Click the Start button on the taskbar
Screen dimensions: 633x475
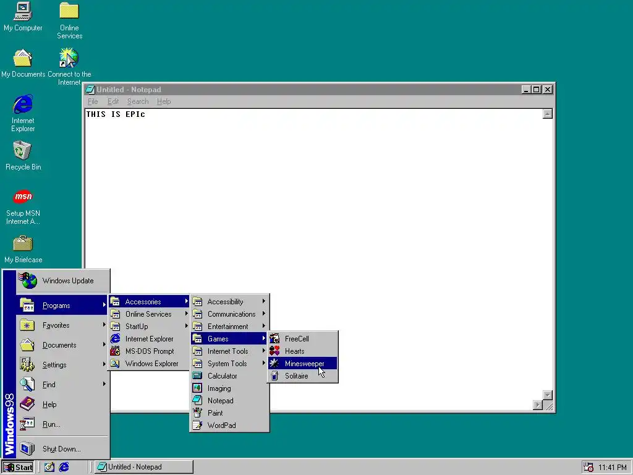[x=18, y=468]
